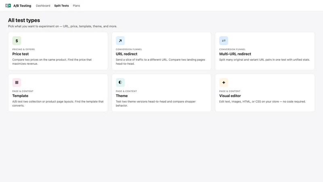
Task: Click the half-circle Theme icon
Action: 120,83
